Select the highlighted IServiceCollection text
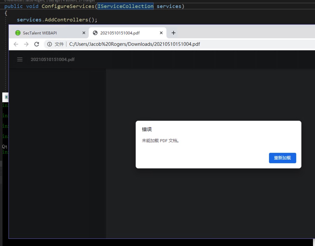 (x=126, y=6)
